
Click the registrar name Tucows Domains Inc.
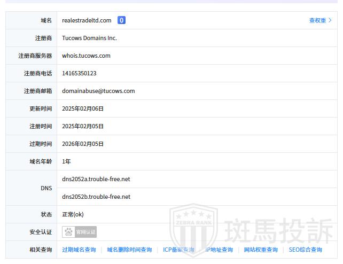tap(89, 38)
